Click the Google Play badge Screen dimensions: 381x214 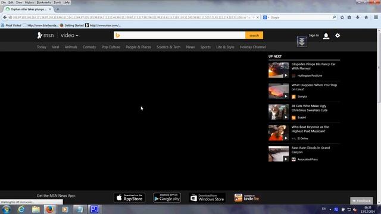tap(167, 198)
